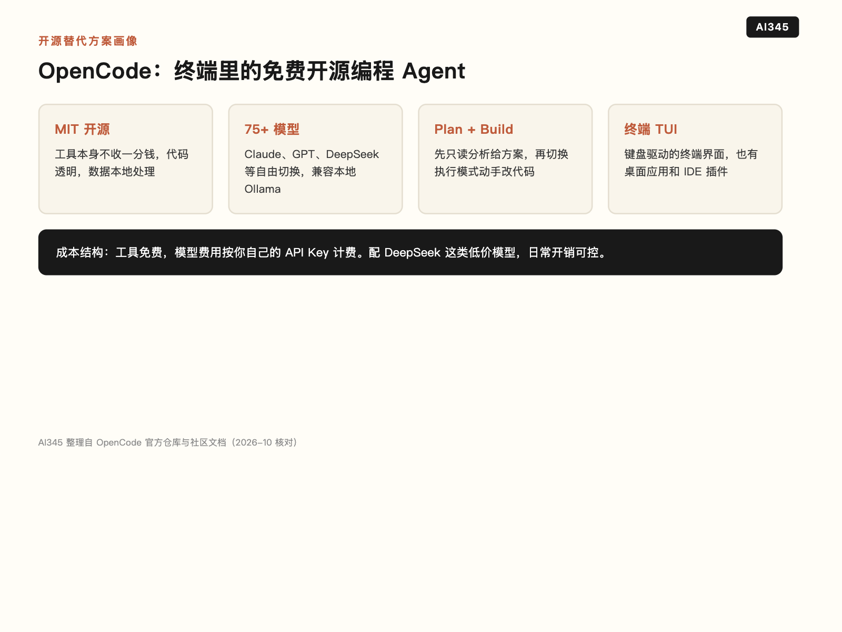Click the AI345 badge
This screenshot has height=632, width=842.
[772, 27]
